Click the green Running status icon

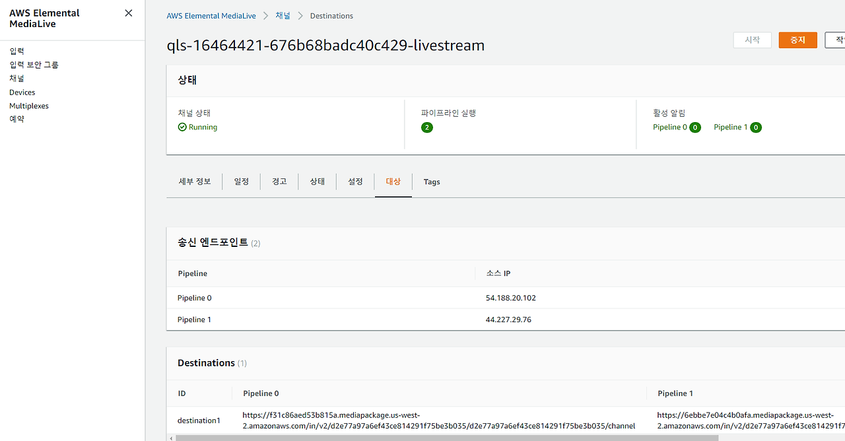(182, 127)
